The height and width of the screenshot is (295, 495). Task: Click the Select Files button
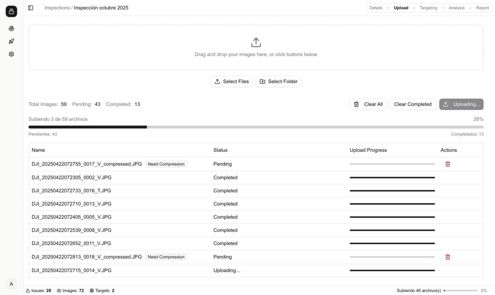pos(231,81)
